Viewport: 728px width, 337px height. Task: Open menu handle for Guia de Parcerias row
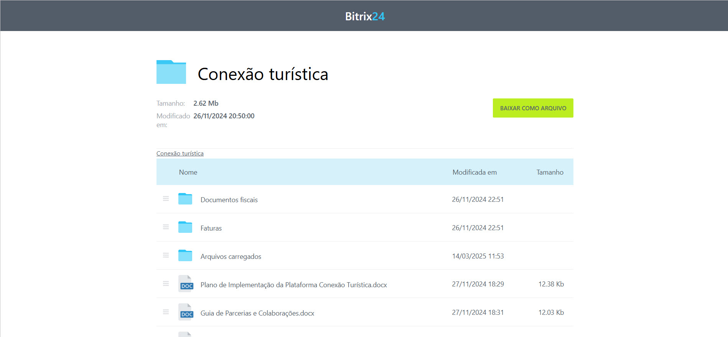click(166, 312)
